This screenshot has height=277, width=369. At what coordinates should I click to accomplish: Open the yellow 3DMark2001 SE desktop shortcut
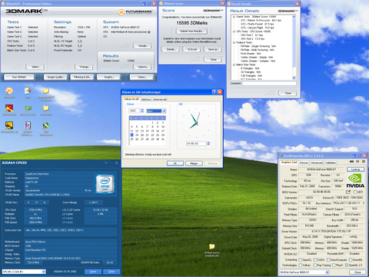9,125
